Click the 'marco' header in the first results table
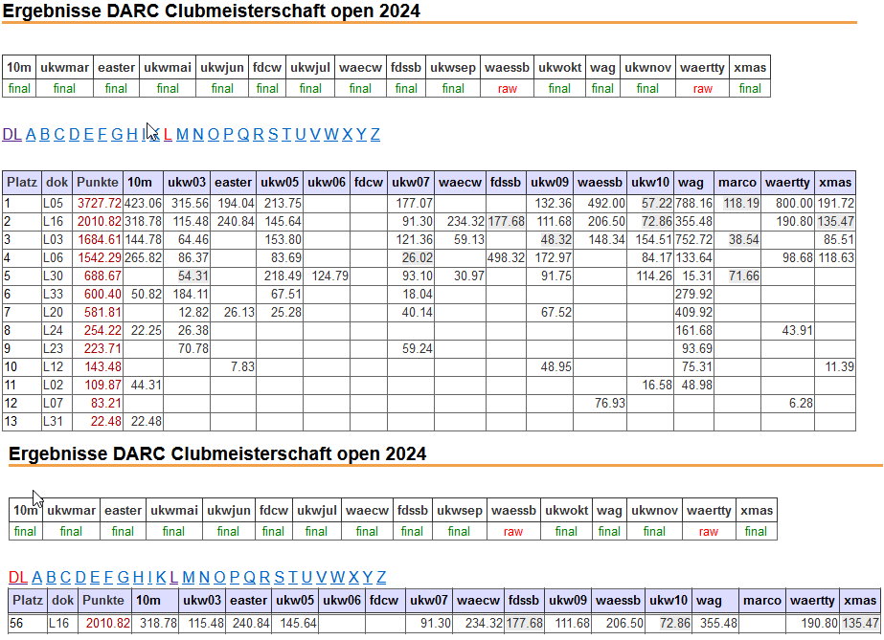The height and width of the screenshot is (640, 884). coord(737,183)
